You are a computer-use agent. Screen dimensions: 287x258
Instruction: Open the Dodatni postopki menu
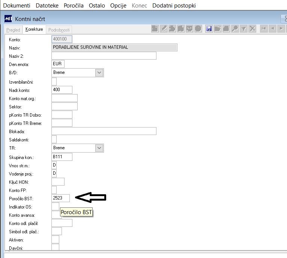click(x=174, y=6)
